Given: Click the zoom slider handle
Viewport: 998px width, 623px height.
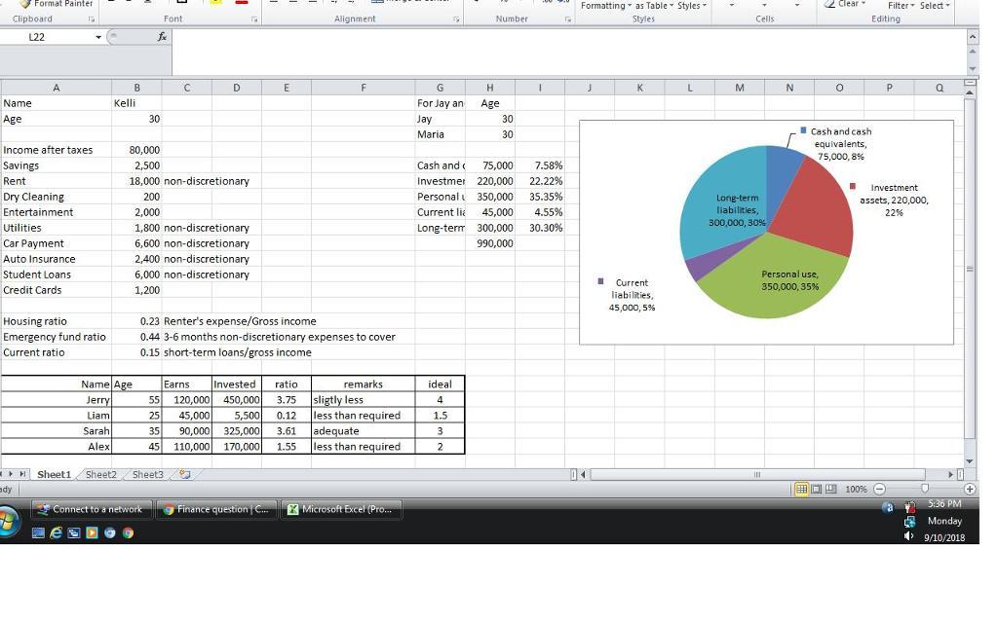Looking at the screenshot, I should tap(925, 489).
